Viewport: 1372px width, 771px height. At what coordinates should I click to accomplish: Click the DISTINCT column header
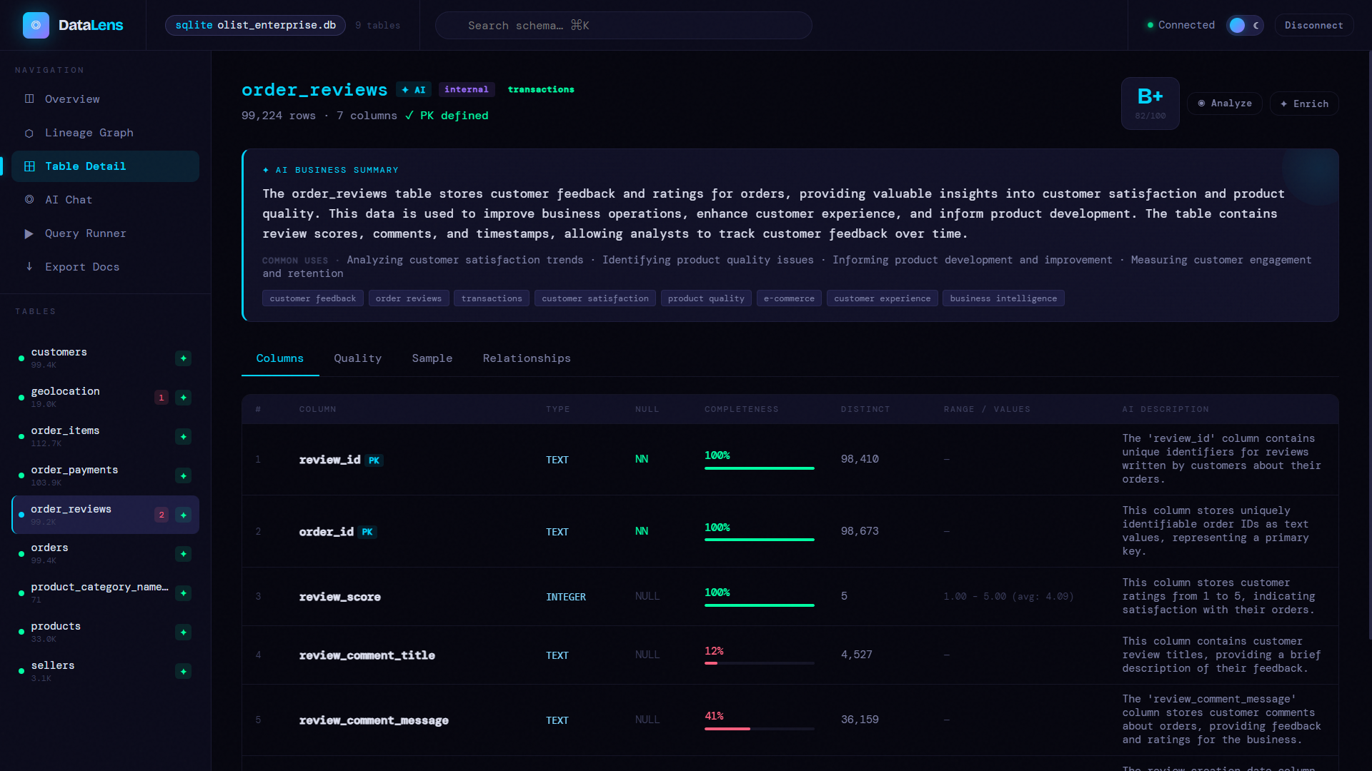[865, 410]
